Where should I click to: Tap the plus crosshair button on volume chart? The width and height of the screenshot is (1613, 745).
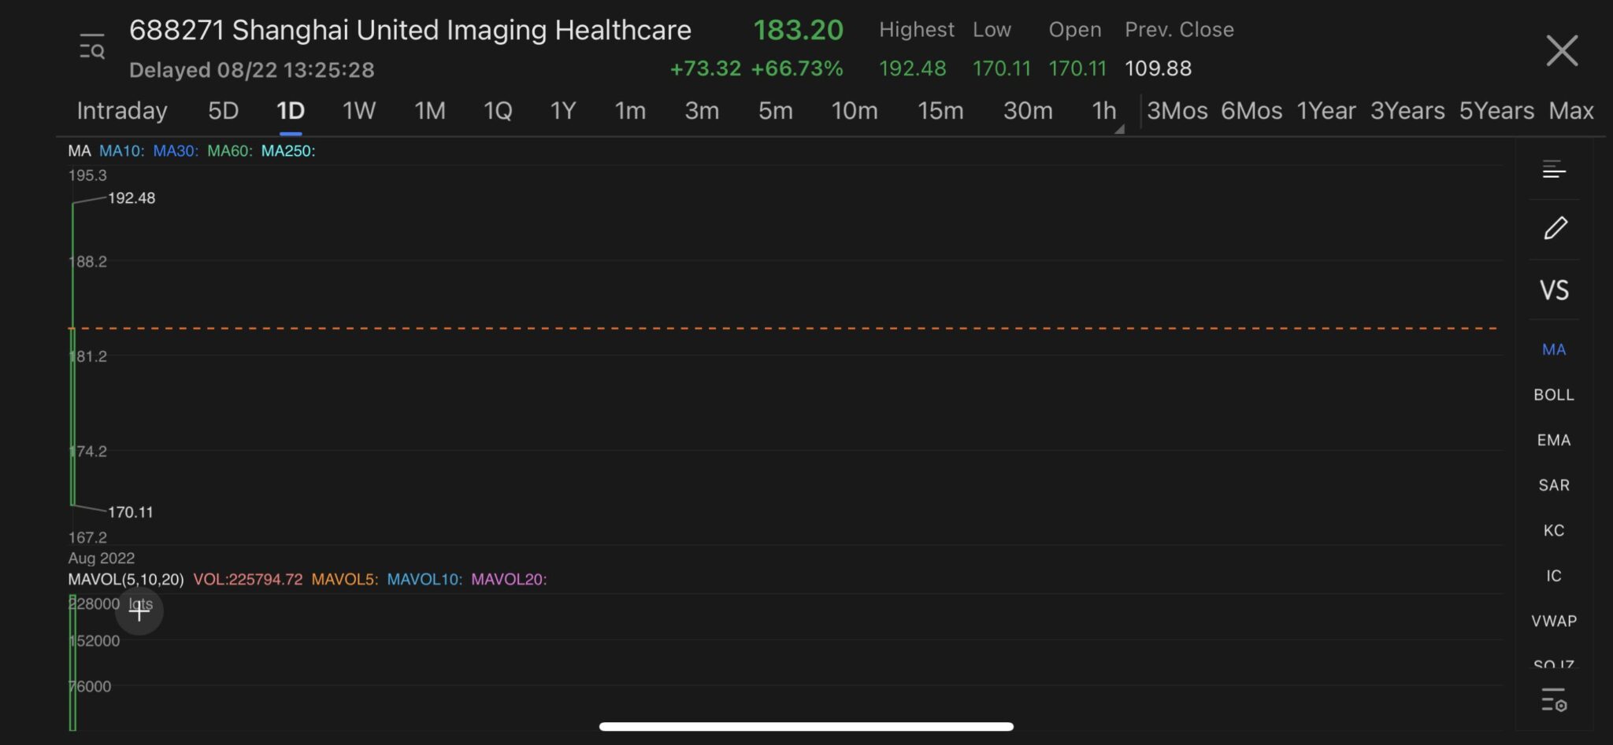(x=139, y=610)
